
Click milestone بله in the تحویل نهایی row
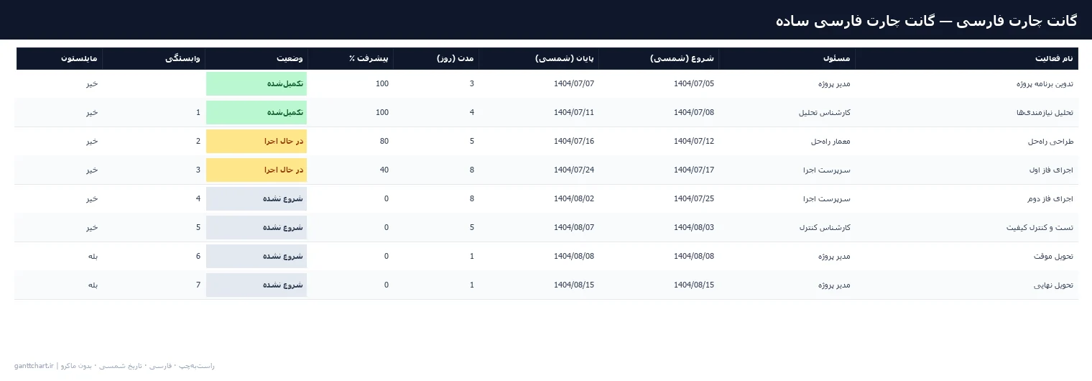pyautogui.click(x=93, y=285)
